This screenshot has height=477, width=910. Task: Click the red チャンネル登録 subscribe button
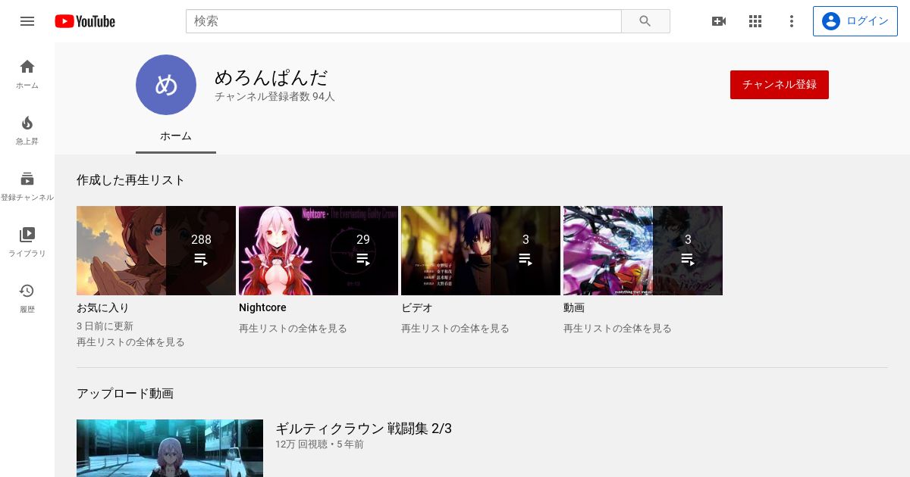780,85
